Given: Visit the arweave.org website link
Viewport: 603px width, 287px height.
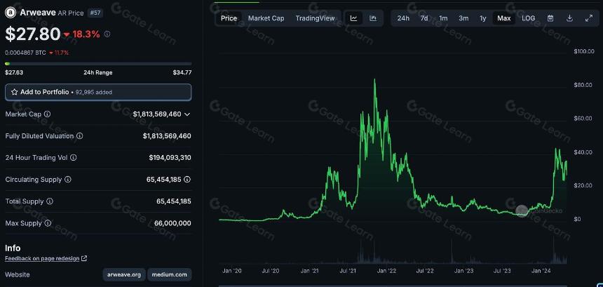Looking at the screenshot, I should pos(124,274).
